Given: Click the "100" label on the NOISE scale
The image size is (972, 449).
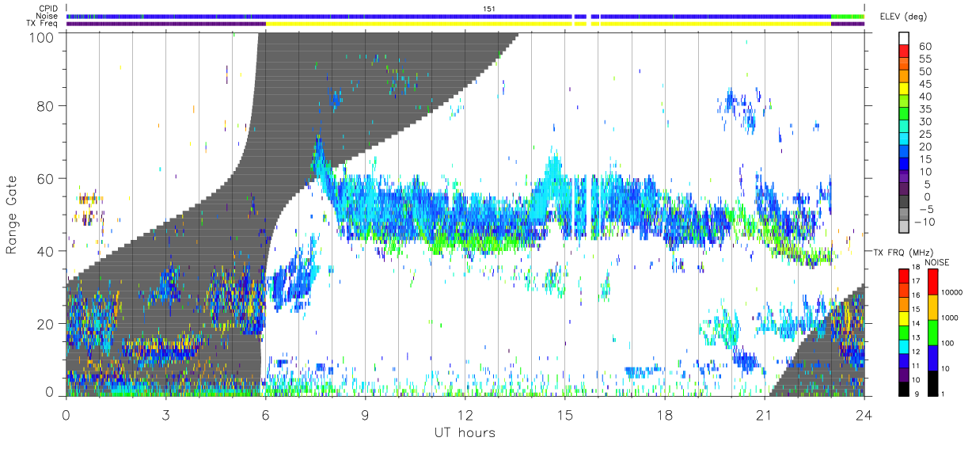Looking at the screenshot, I should click(x=947, y=344).
